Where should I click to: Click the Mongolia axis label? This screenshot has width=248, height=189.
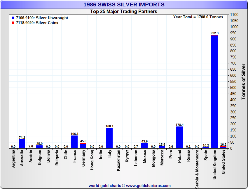(153, 158)
